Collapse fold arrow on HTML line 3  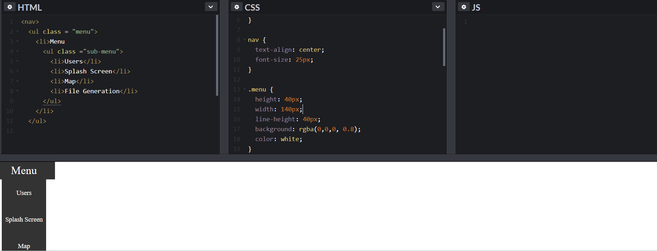17,41
